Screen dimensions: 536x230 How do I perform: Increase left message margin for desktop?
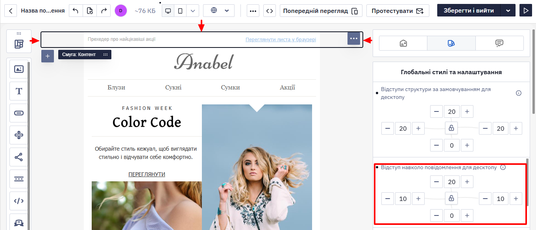click(418, 199)
